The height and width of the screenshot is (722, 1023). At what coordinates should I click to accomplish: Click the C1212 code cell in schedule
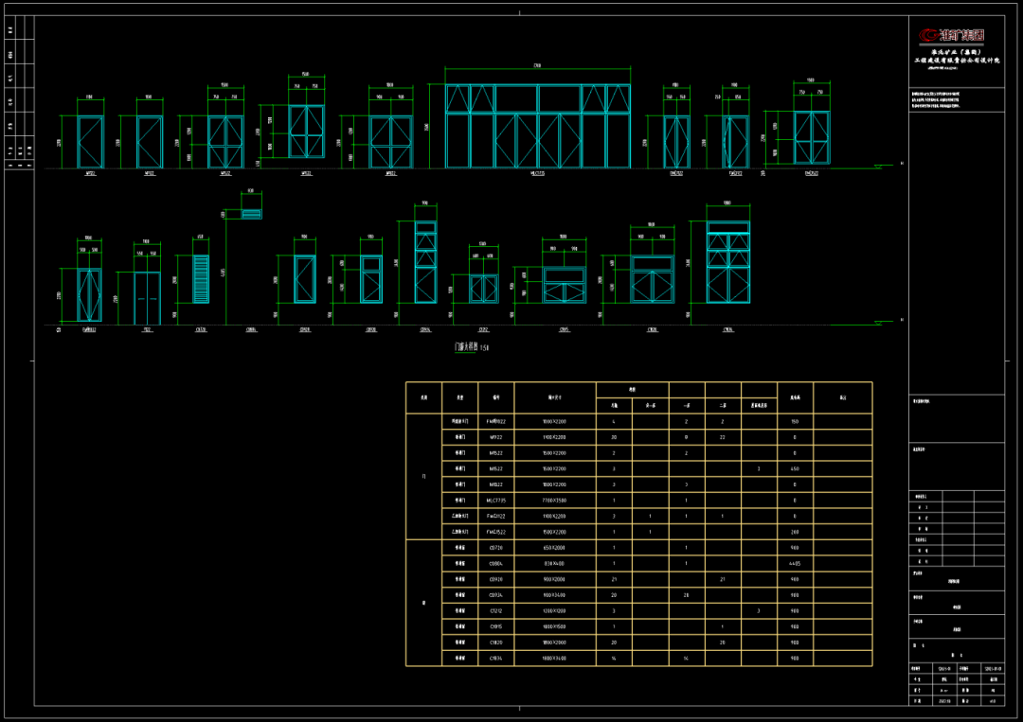495,610
